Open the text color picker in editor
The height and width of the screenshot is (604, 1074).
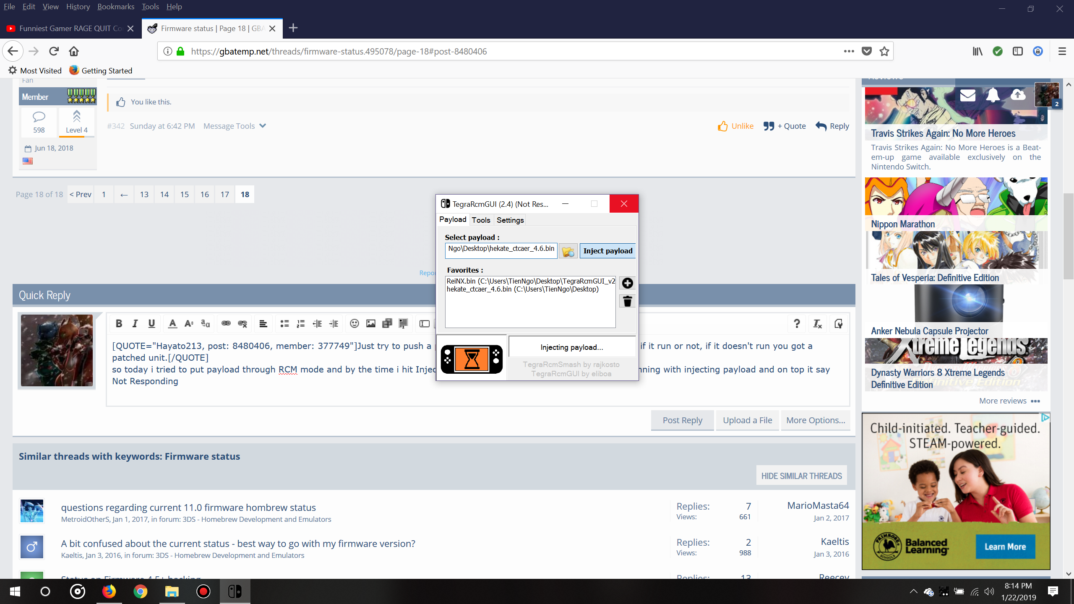(x=172, y=323)
